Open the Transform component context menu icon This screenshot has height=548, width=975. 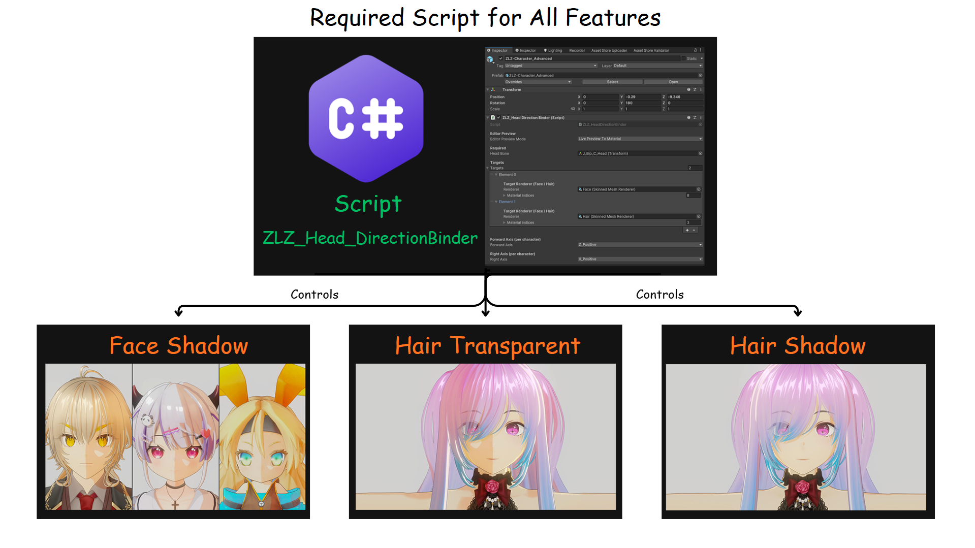[x=701, y=89]
